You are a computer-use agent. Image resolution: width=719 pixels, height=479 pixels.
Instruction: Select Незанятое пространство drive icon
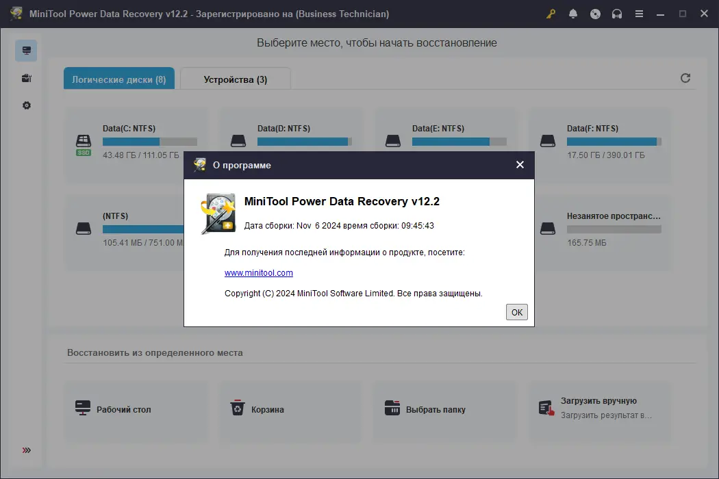(x=548, y=229)
